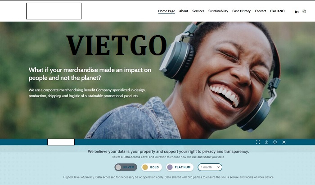Switch language to ITALIANO
This screenshot has height=185, width=315.
point(277,11)
